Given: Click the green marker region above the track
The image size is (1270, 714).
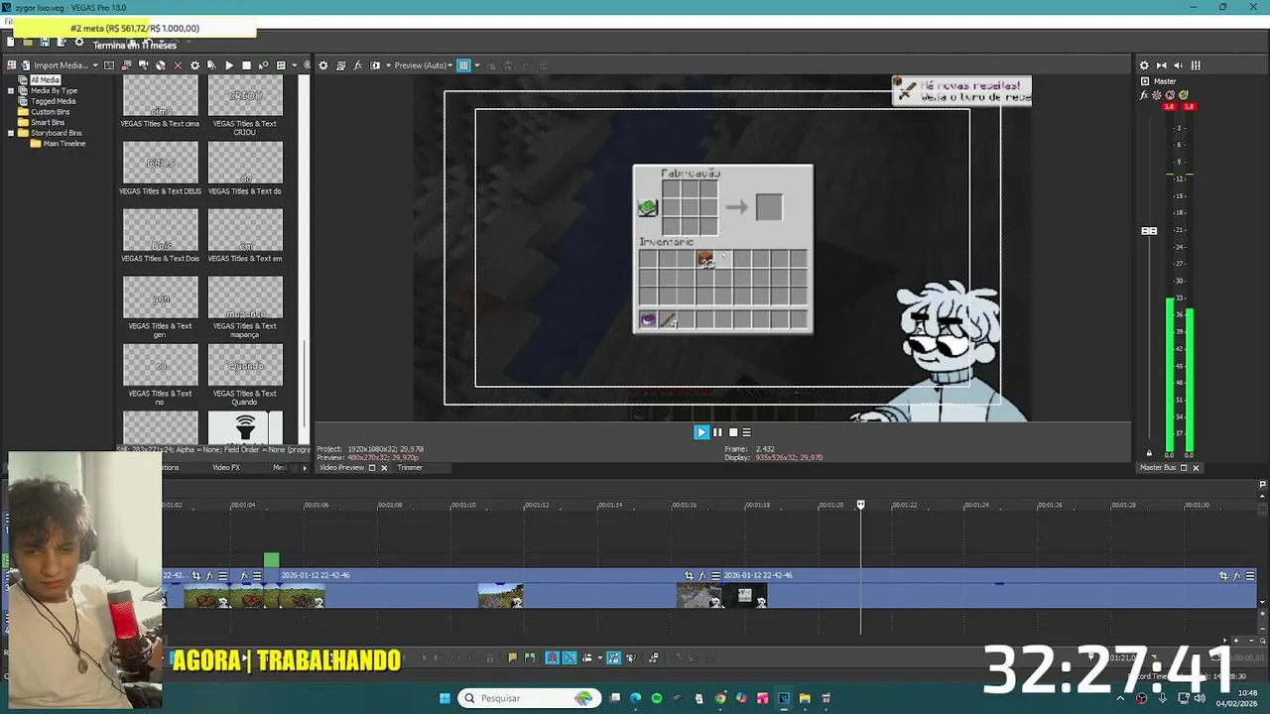Looking at the screenshot, I should tap(271, 561).
